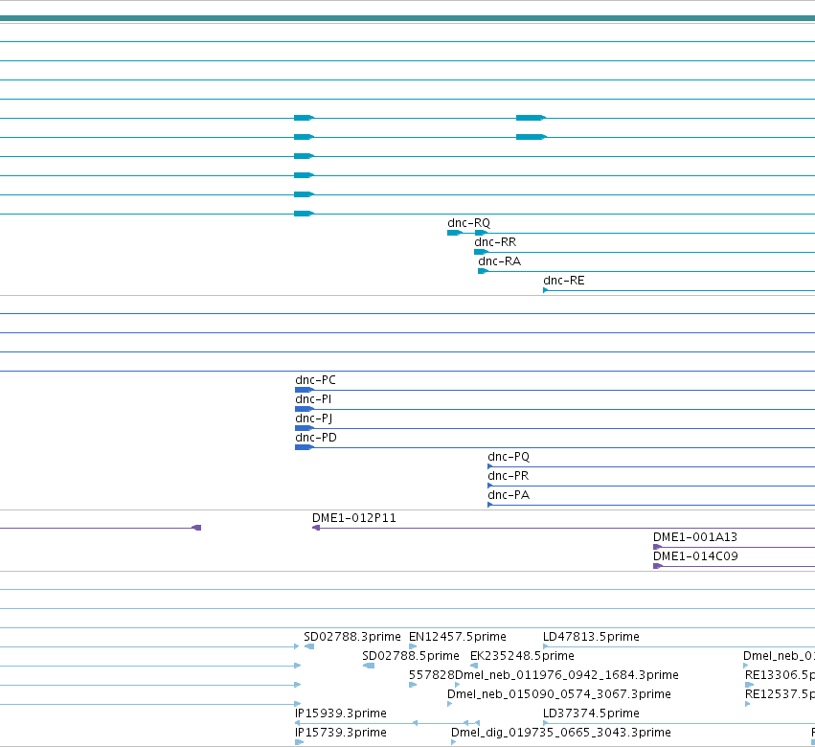Select the EN12457.5prime EST label
This screenshot has width=815, height=747.
tap(458, 637)
